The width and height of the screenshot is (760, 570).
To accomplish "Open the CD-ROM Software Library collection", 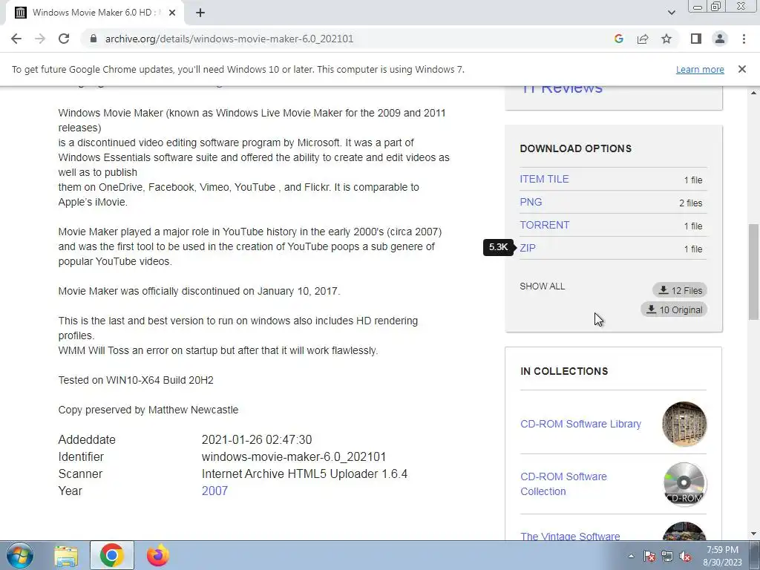I will click(x=580, y=424).
